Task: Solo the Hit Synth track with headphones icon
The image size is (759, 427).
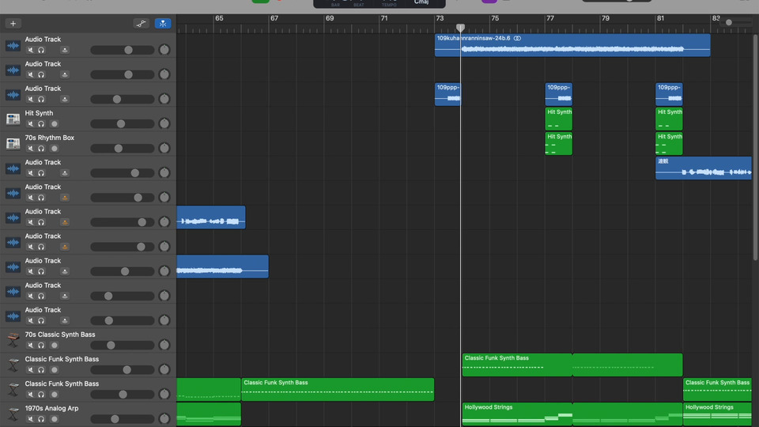Action: [x=41, y=124]
